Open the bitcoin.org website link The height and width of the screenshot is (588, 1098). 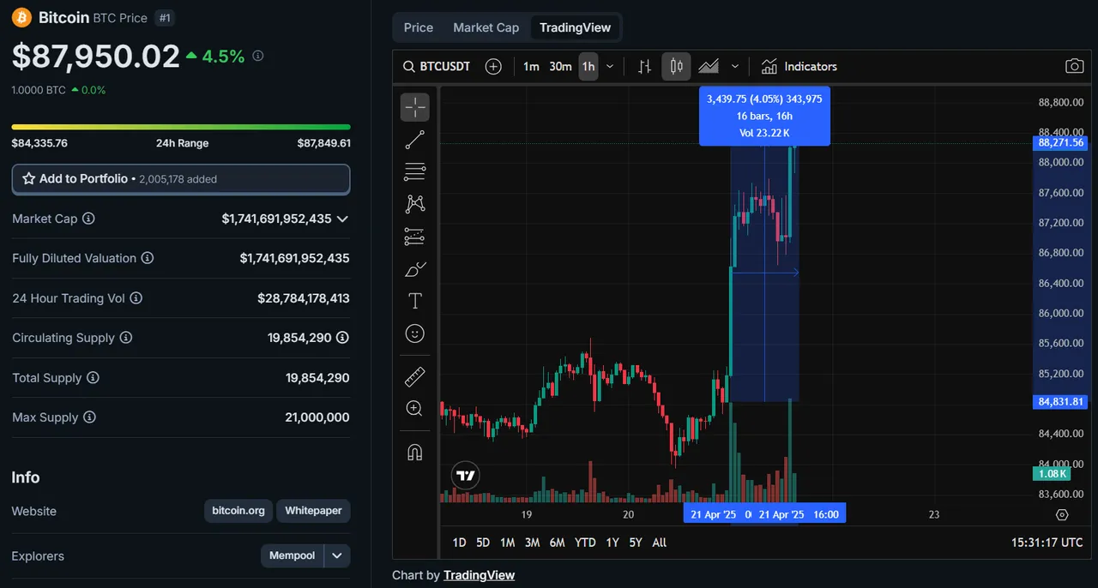tap(238, 511)
